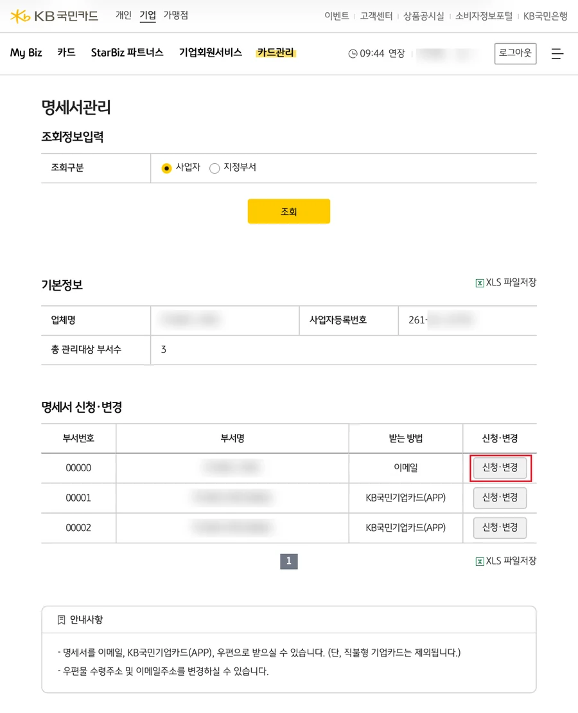Image resolution: width=578 pixels, height=713 pixels.
Task: Switch to the 개인 tab
Action: [x=123, y=15]
